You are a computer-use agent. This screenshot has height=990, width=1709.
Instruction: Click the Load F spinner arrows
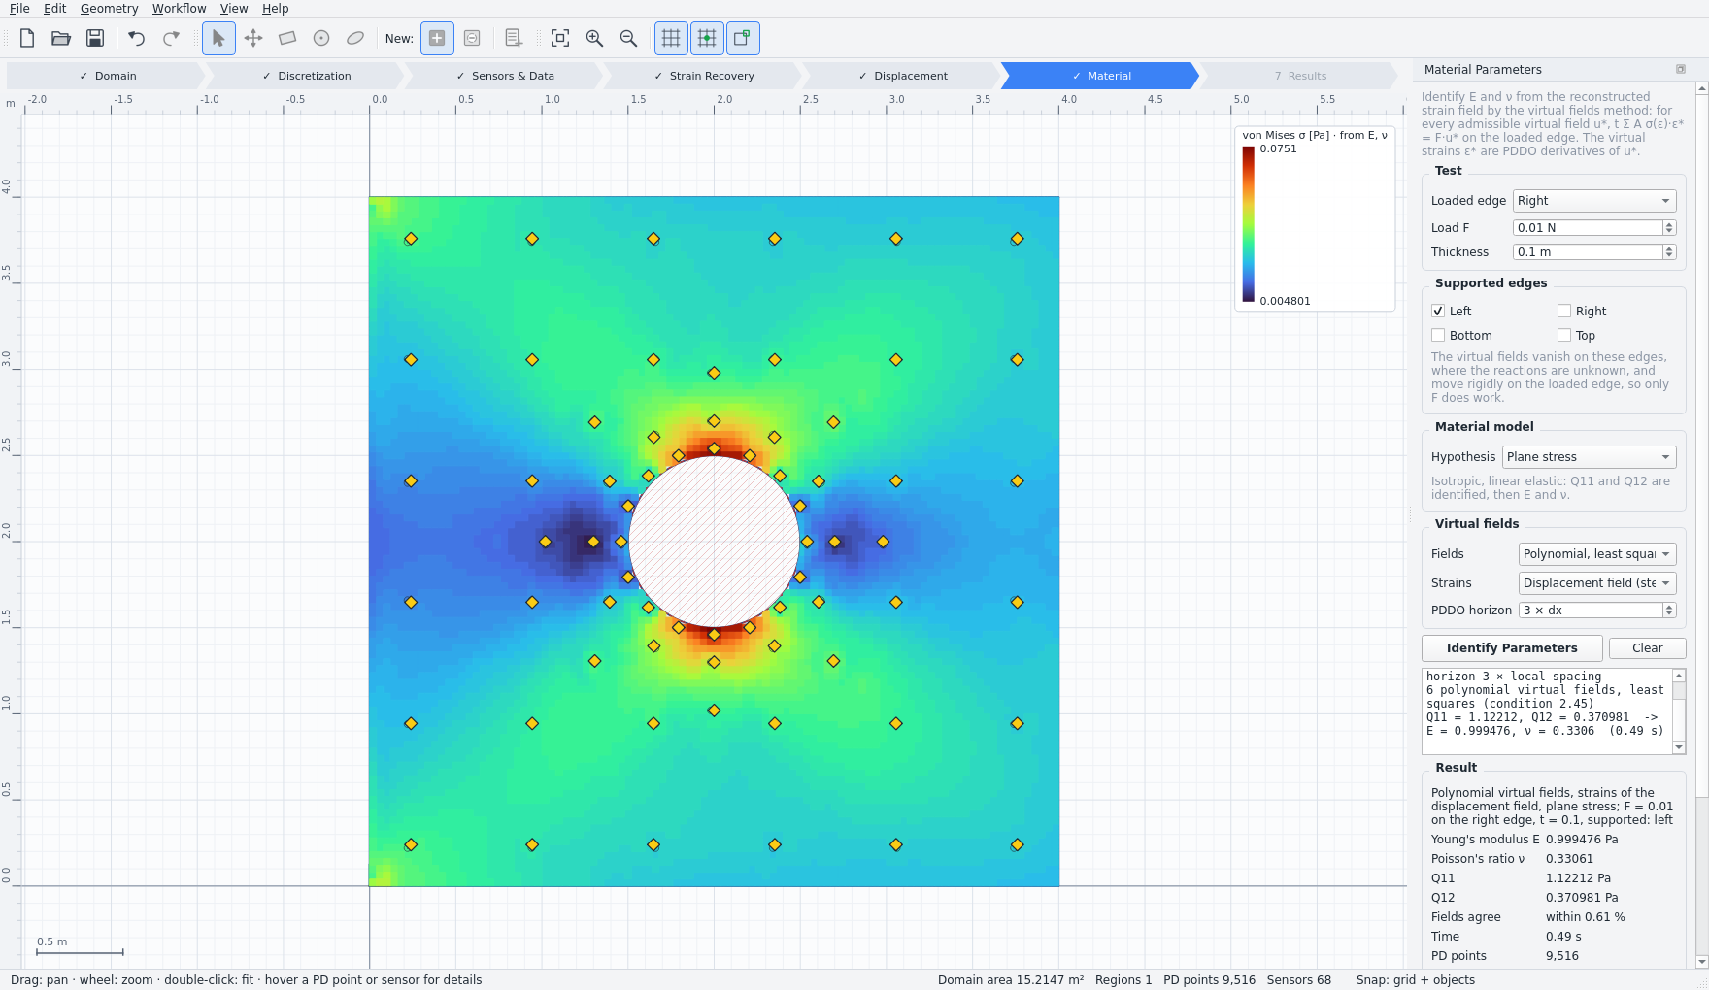click(x=1669, y=227)
